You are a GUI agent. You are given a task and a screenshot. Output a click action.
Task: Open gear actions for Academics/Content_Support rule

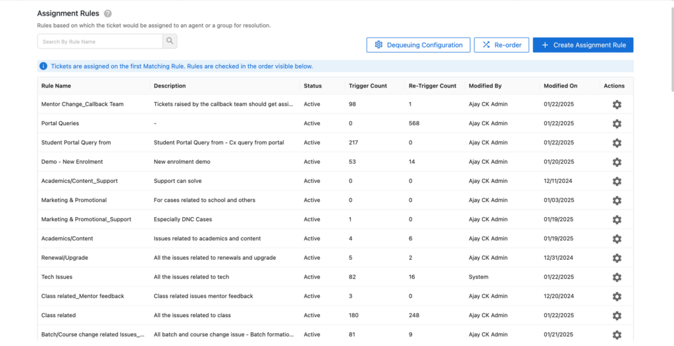coord(617,182)
